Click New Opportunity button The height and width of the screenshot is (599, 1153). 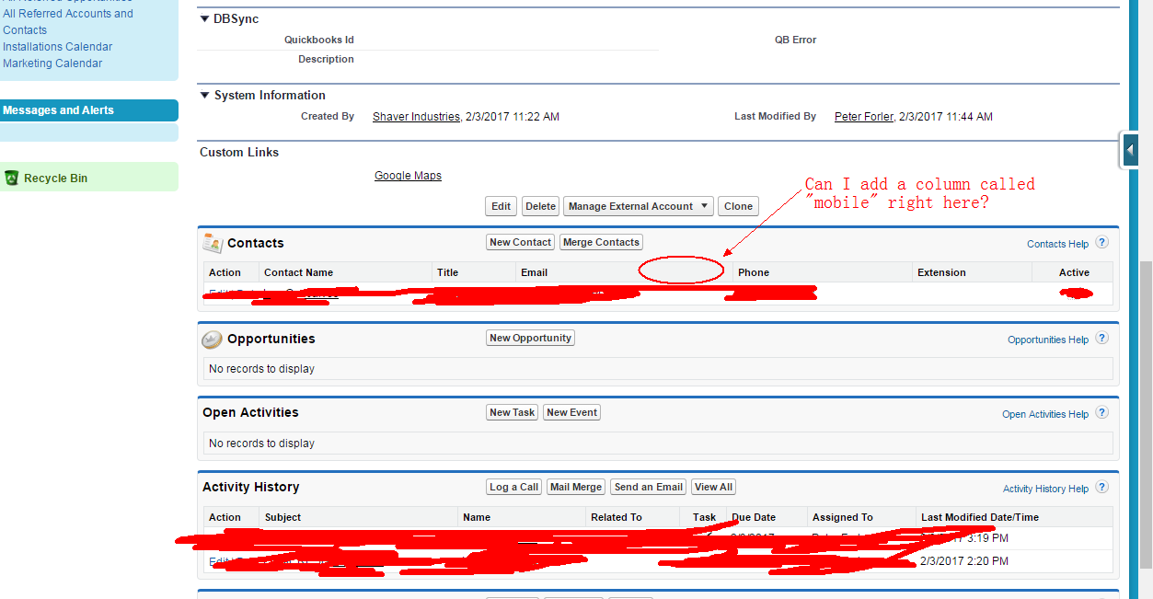pyautogui.click(x=530, y=338)
